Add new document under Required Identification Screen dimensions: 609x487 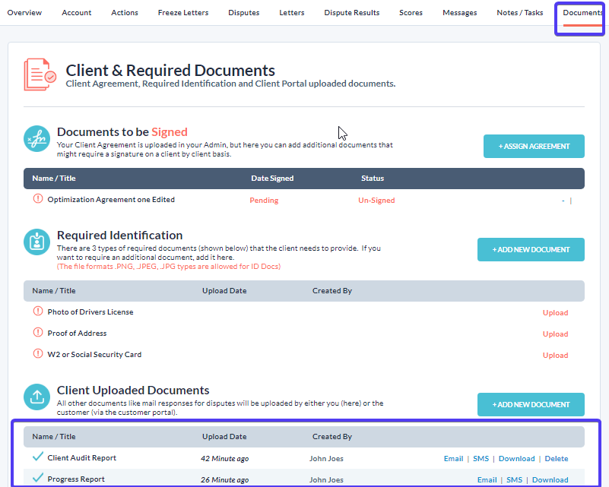[531, 250]
